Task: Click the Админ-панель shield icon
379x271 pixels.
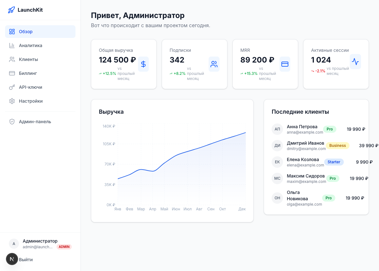Action: 12,121
